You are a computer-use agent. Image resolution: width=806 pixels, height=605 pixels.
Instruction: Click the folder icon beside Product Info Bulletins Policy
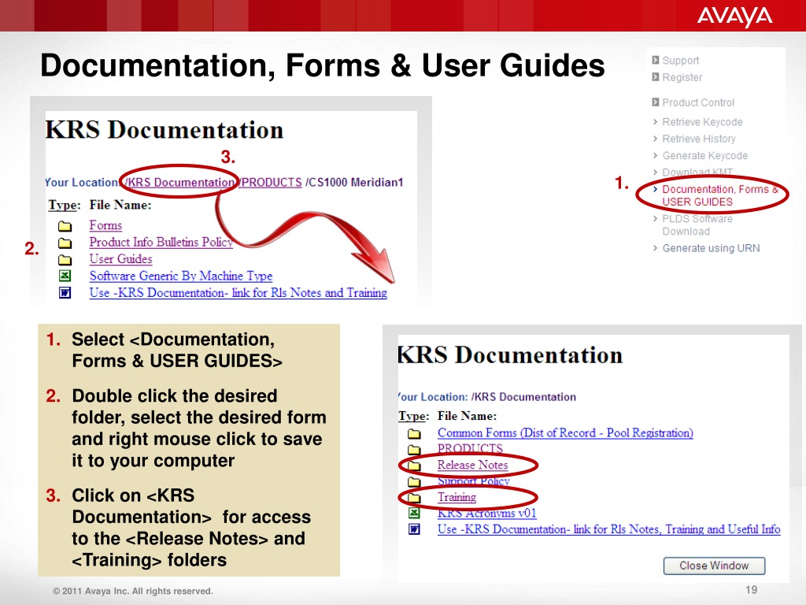(65, 243)
